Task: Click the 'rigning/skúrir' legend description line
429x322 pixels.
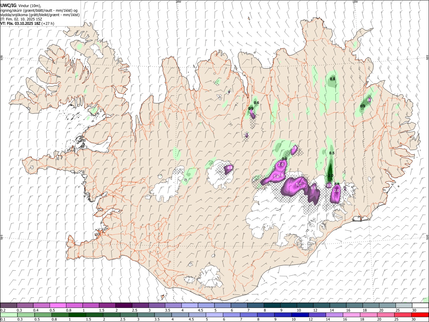Action: click(x=39, y=10)
